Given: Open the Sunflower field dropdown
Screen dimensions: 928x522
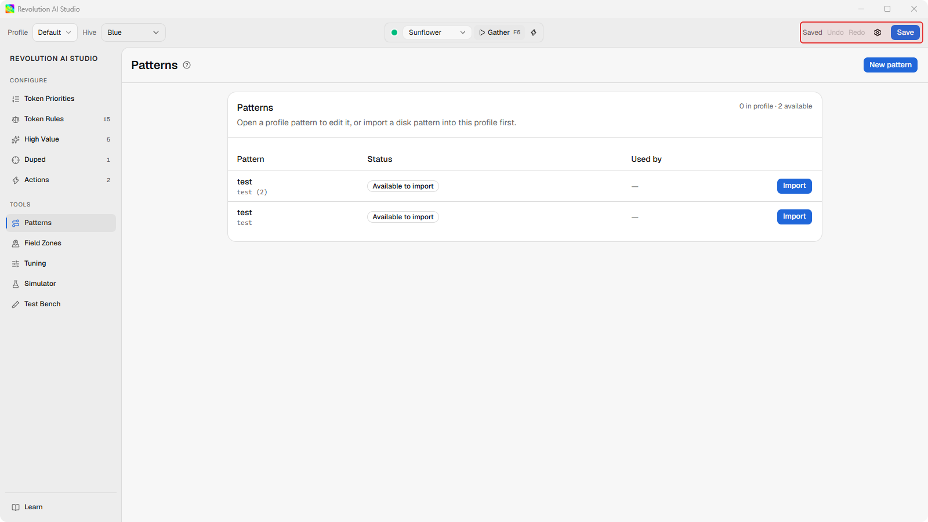Looking at the screenshot, I should [437, 32].
